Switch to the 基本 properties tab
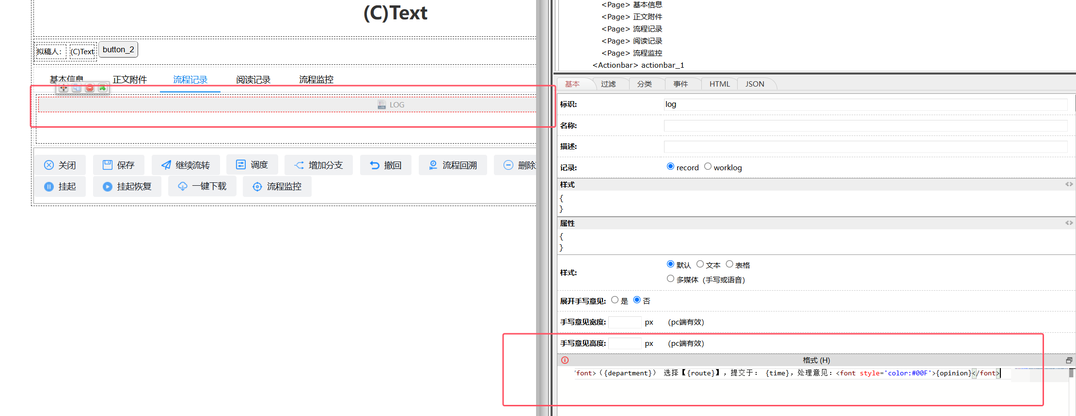Image resolution: width=1076 pixels, height=416 pixels. 572,84
